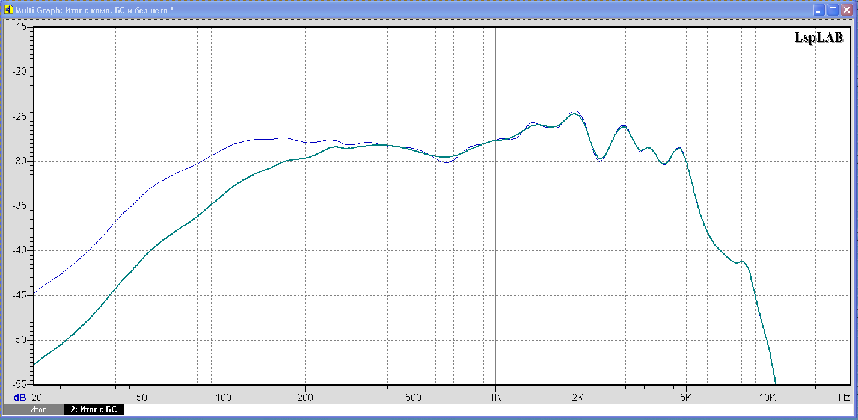Click the empty white area beside the curve tabs
This screenshot has width=858, height=420.
[481, 410]
